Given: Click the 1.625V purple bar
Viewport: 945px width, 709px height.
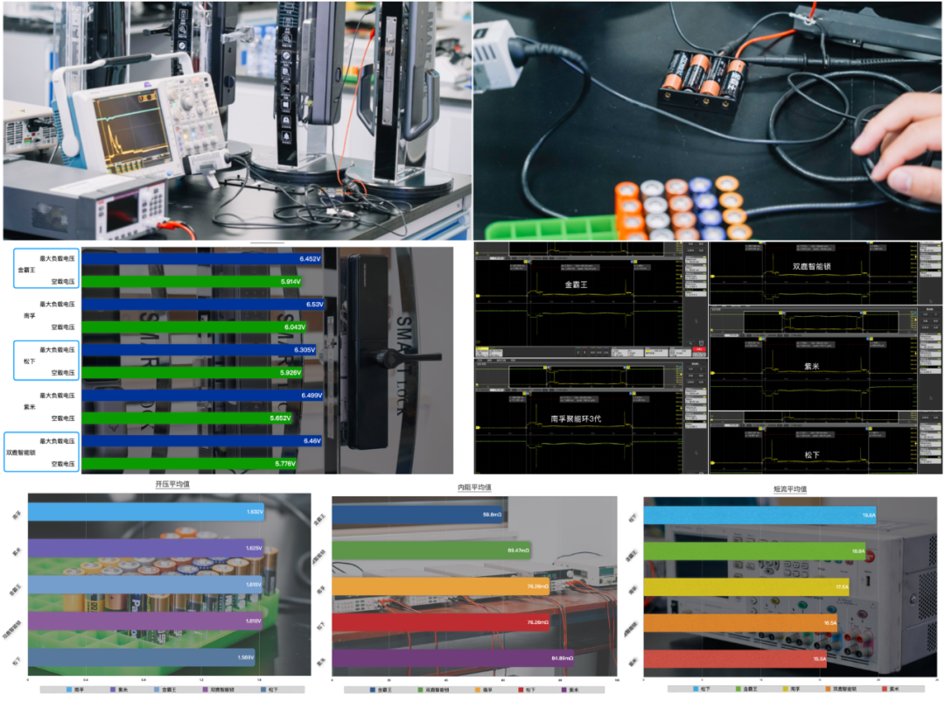Looking at the screenshot, I should (145, 548).
